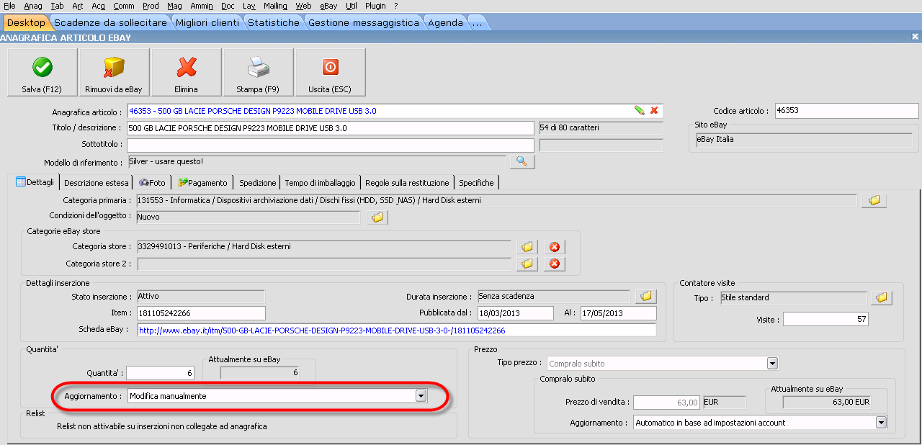Open the Ammin menu

click(x=202, y=6)
